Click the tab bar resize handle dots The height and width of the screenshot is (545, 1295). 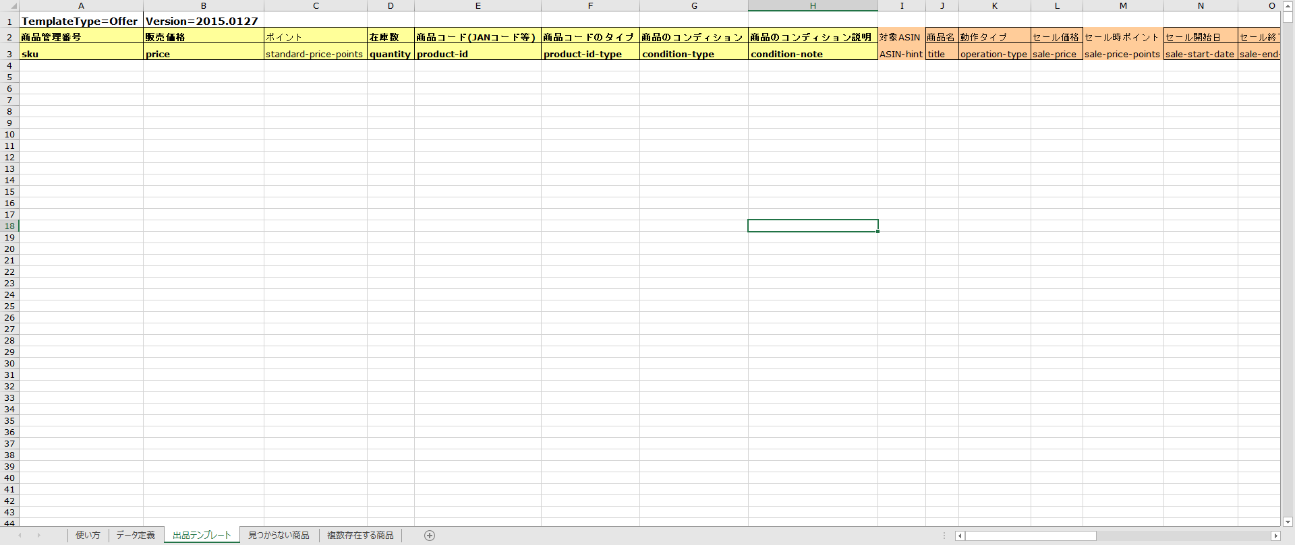(944, 536)
